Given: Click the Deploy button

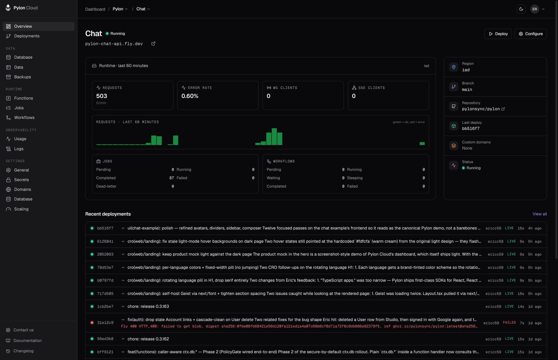Looking at the screenshot, I should pos(498,34).
